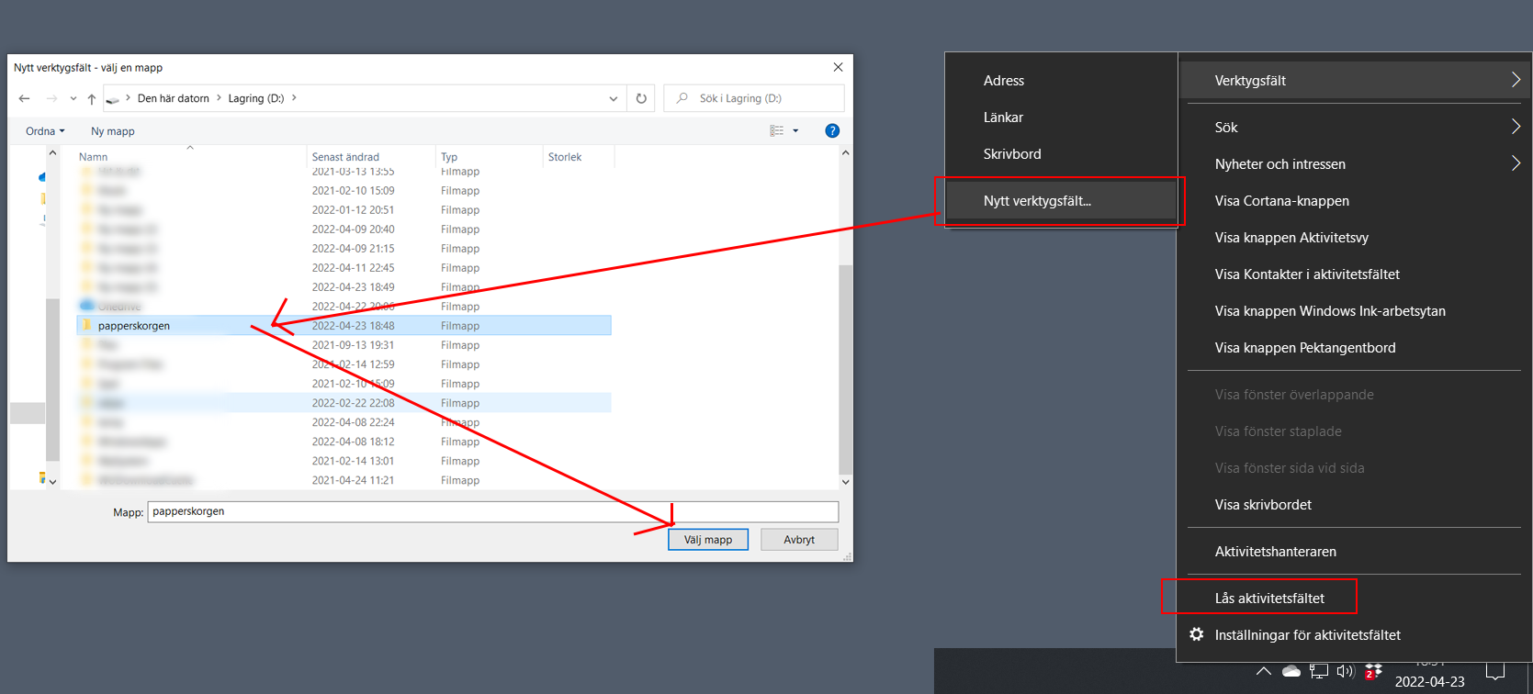Screen dimensions: 1533x694
Task: Click the file list vertical scrollbar thumb
Action: click(845, 369)
